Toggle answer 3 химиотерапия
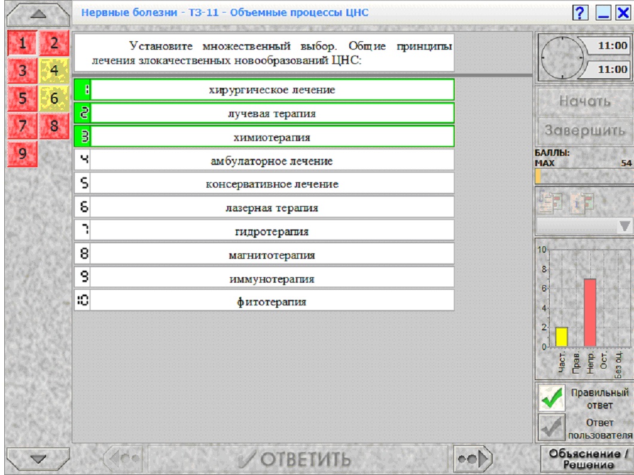Screen dimensions: 634x475 coord(264,136)
